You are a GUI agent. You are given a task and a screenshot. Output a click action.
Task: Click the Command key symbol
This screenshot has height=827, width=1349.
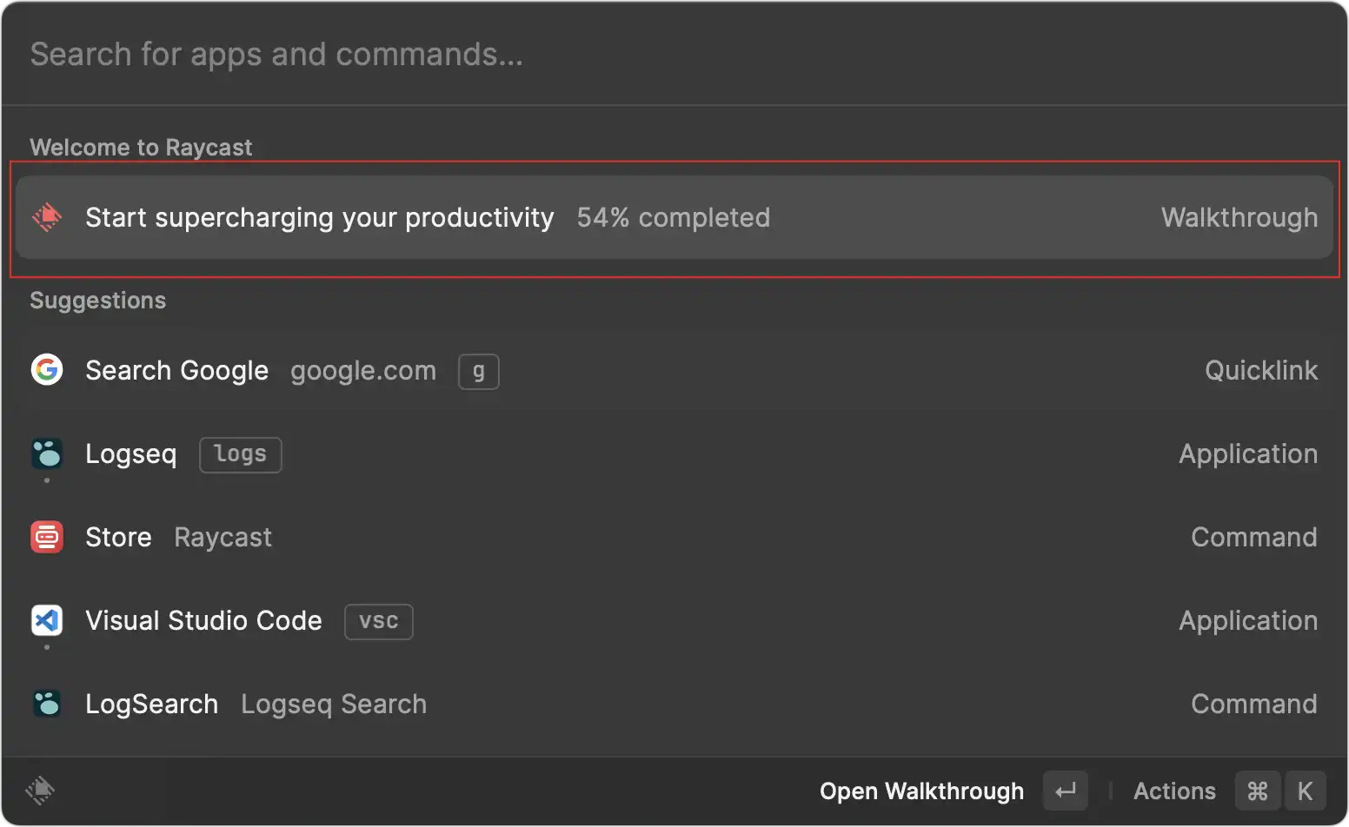tap(1257, 791)
